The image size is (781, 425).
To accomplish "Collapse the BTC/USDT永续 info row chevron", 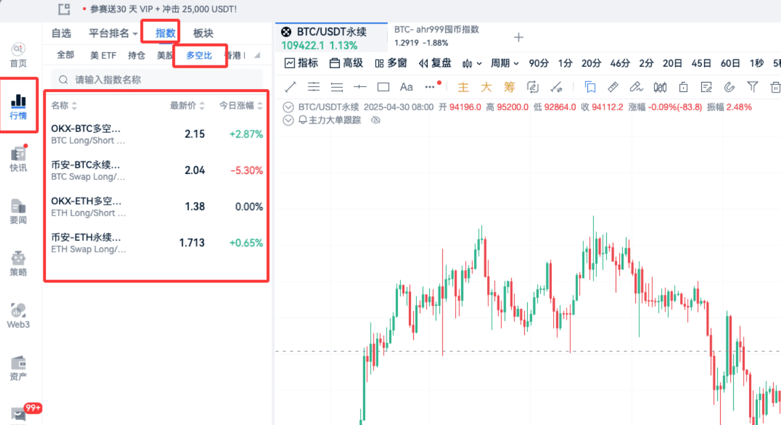I will coord(289,107).
